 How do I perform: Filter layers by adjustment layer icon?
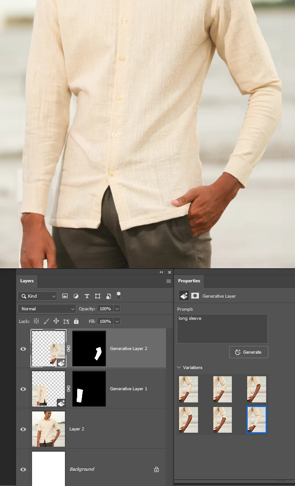click(76, 296)
